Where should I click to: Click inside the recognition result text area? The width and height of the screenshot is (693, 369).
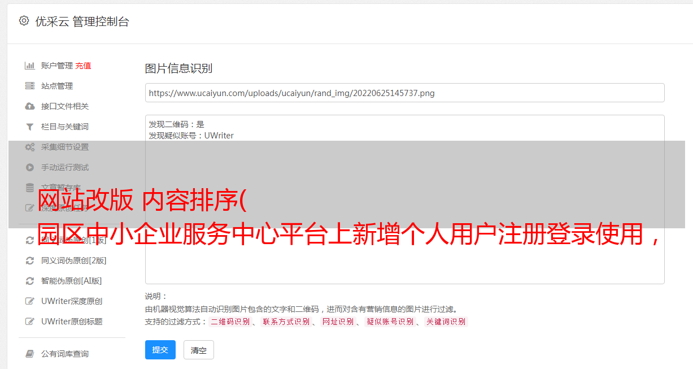[404, 199]
